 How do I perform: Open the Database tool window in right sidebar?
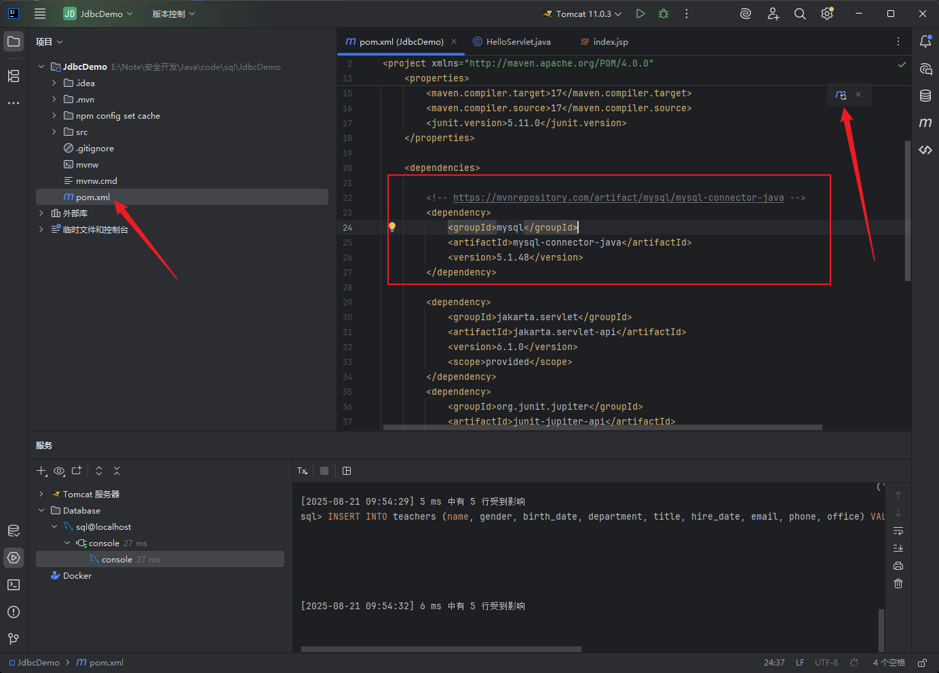[925, 96]
